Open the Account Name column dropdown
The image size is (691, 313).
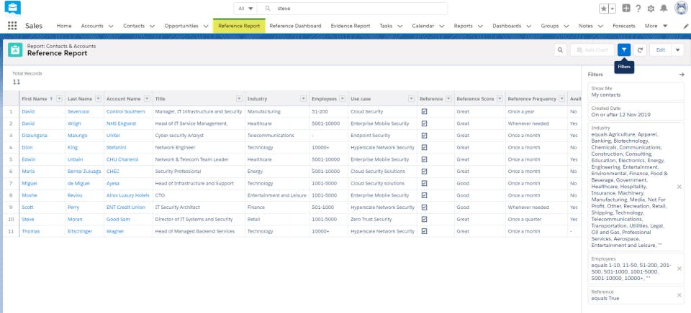147,99
